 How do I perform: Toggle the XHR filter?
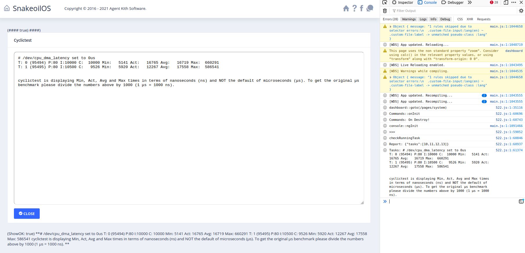[470, 19]
